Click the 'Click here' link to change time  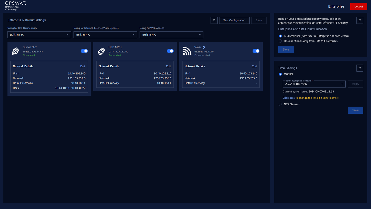point(289,98)
